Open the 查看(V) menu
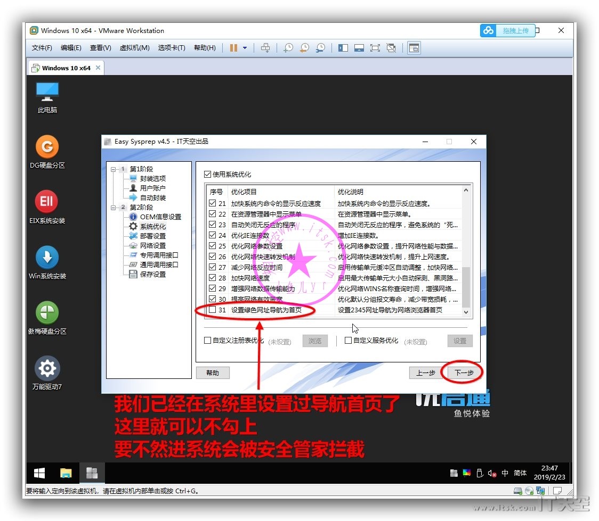Image resolution: width=599 pixels, height=521 pixels. 101,48
